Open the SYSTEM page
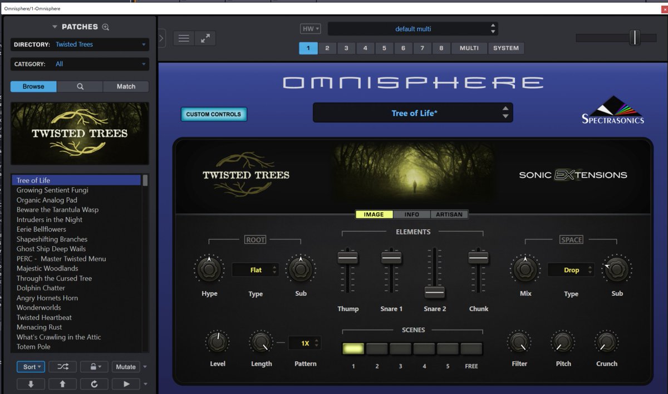This screenshot has height=394, width=668. point(506,48)
